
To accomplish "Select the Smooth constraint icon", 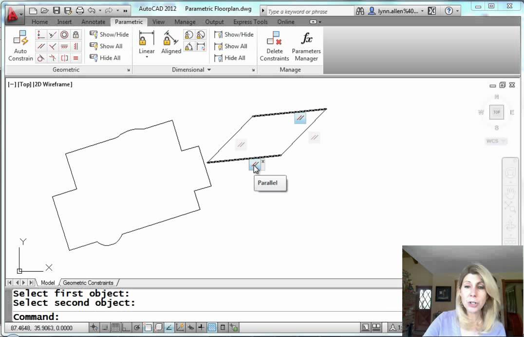I will [53, 58].
